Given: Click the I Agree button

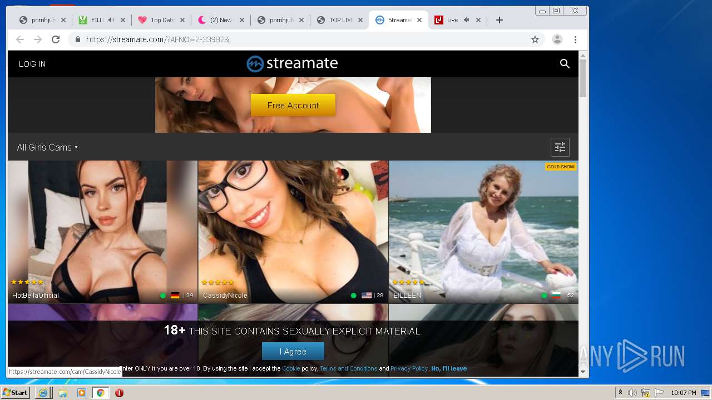Looking at the screenshot, I should [293, 351].
